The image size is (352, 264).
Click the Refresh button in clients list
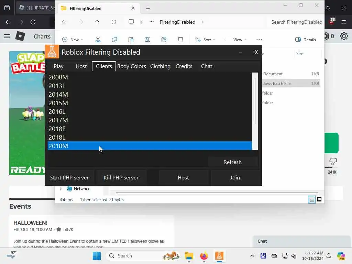233,162
